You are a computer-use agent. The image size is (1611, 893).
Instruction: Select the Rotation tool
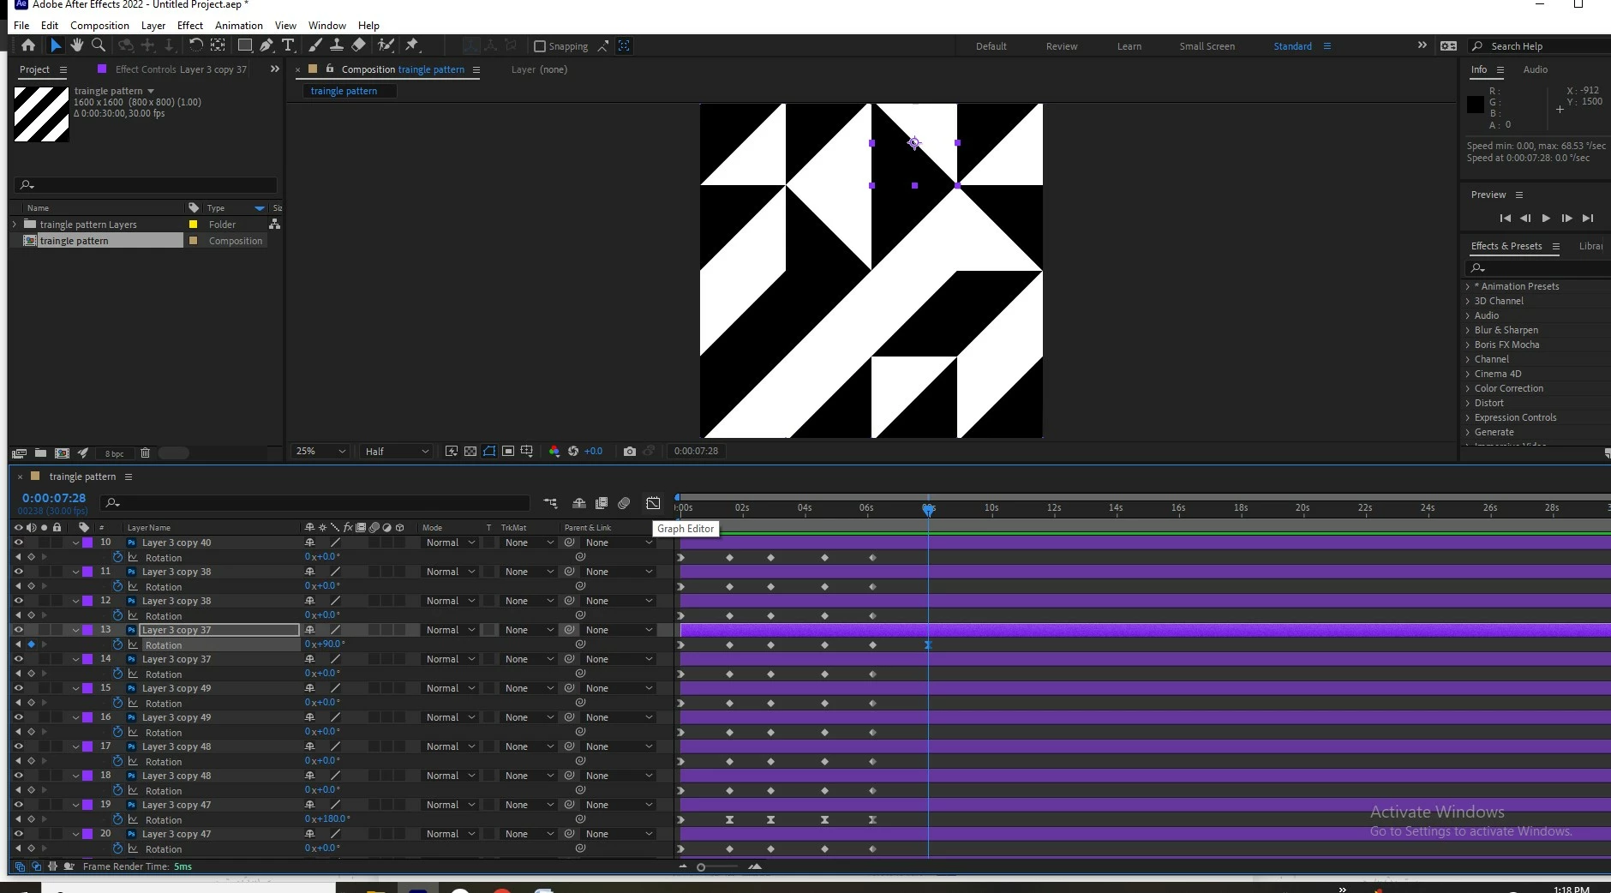(196, 45)
